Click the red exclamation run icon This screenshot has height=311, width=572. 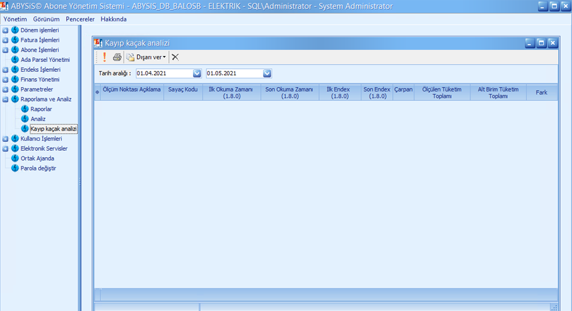click(x=105, y=57)
